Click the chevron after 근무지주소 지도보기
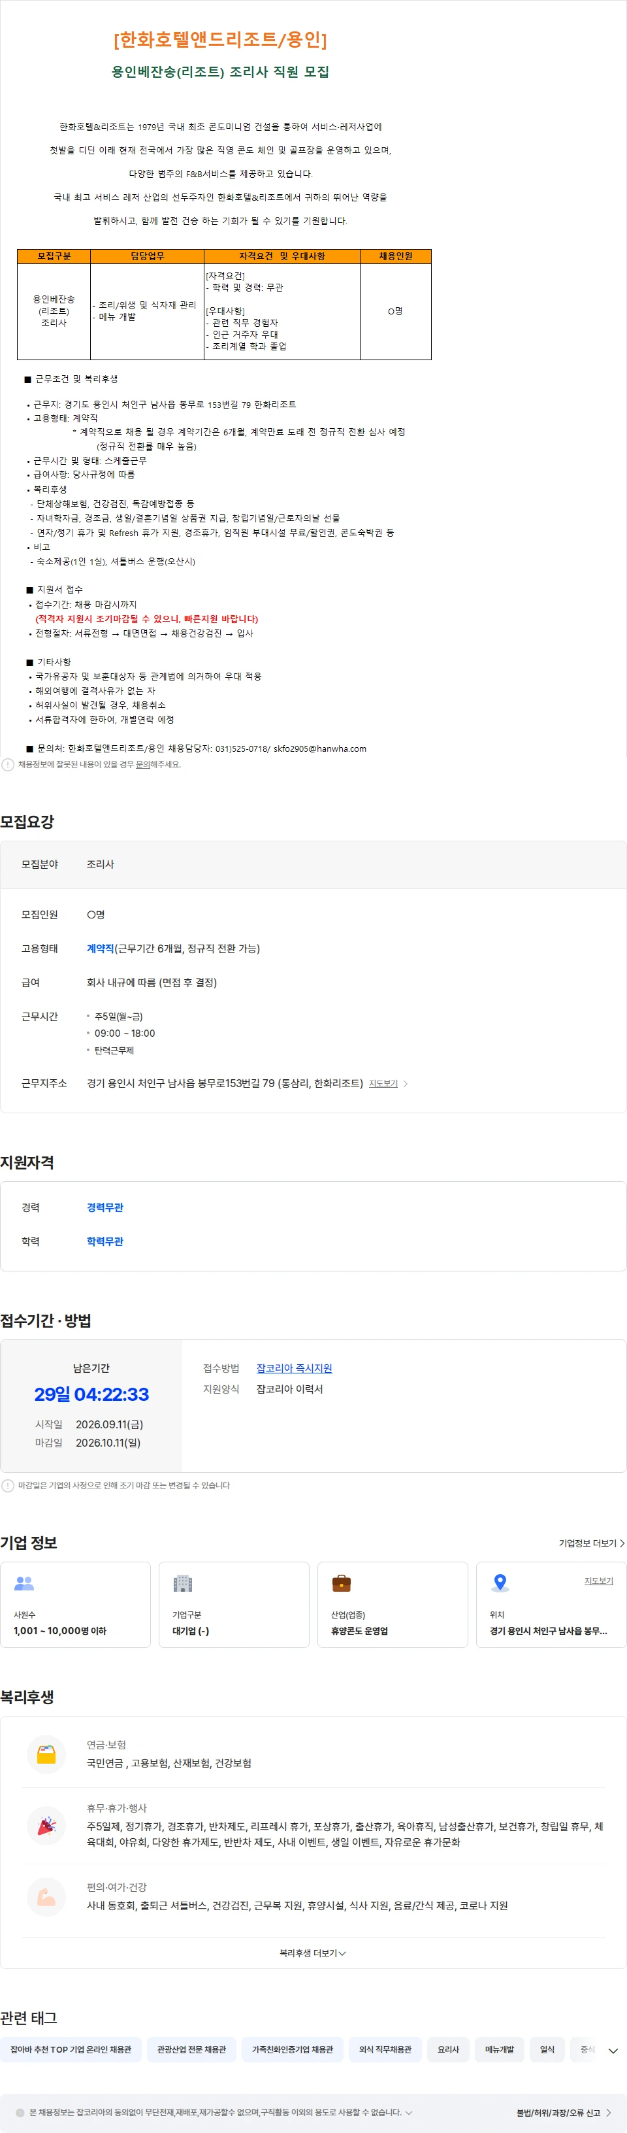This screenshot has height=2133, width=627. 406,1083
